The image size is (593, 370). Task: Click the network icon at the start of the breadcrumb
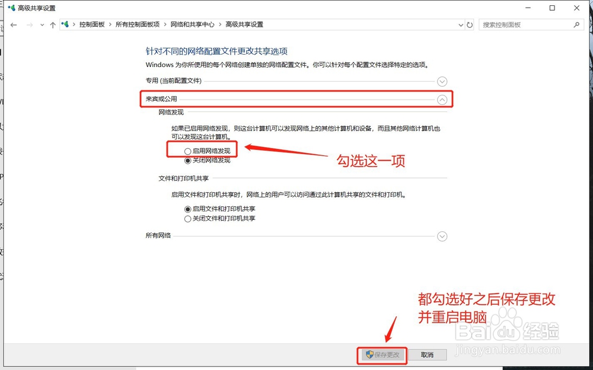[x=63, y=25]
